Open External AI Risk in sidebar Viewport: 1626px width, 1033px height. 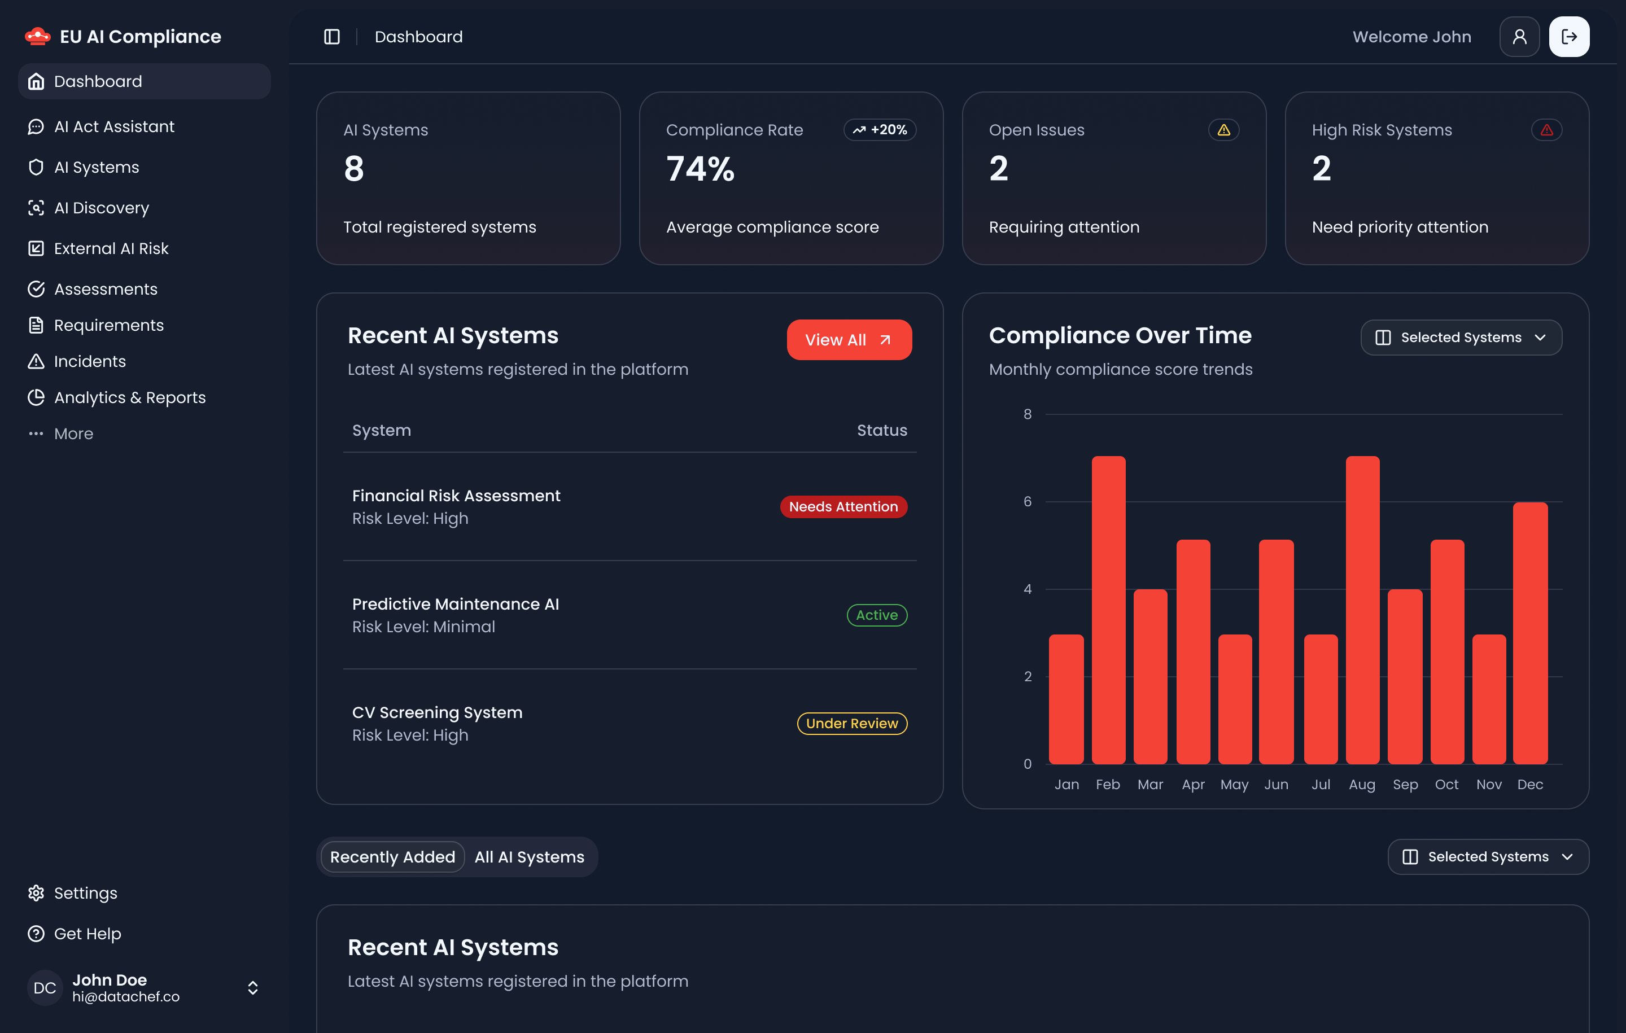[111, 248]
